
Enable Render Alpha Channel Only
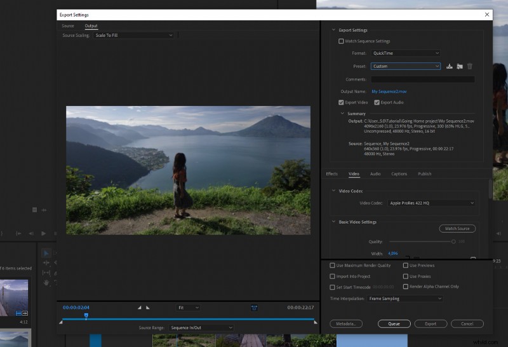[405, 287]
